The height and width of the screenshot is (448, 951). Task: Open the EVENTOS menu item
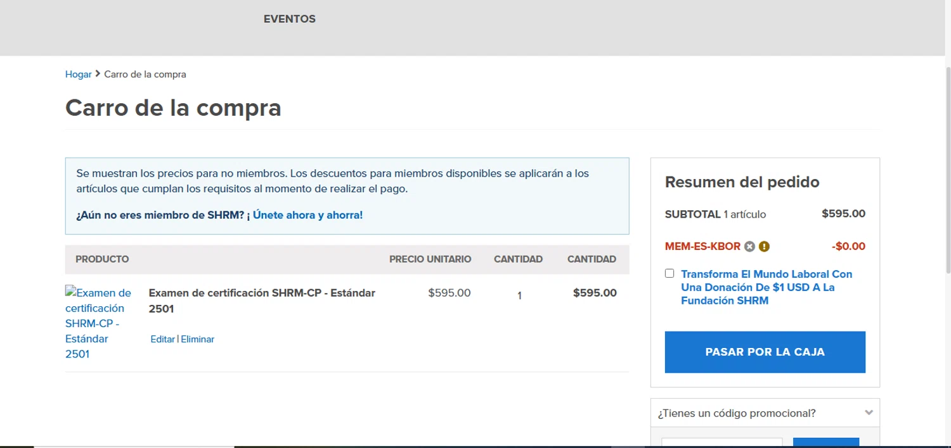pyautogui.click(x=289, y=19)
